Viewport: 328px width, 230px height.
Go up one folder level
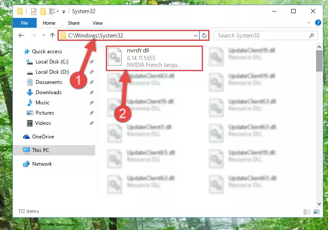[x=52, y=35]
